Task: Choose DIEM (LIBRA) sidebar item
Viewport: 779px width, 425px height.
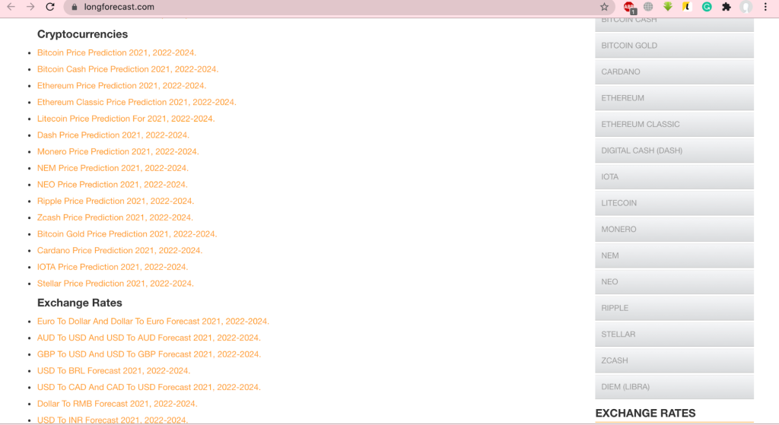Action: (x=674, y=386)
